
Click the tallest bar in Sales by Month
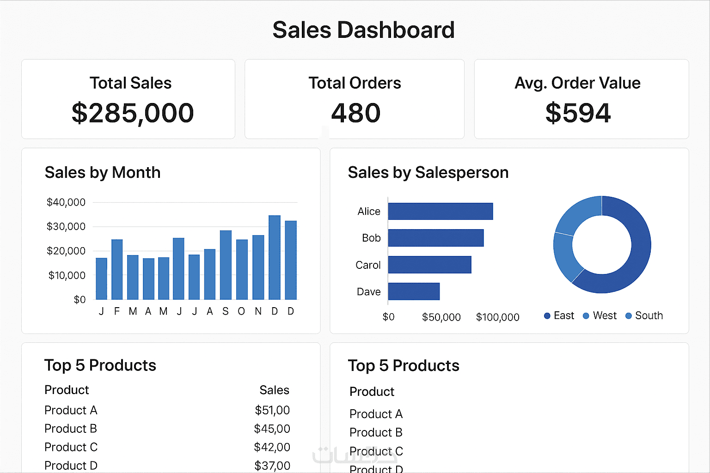(x=275, y=257)
